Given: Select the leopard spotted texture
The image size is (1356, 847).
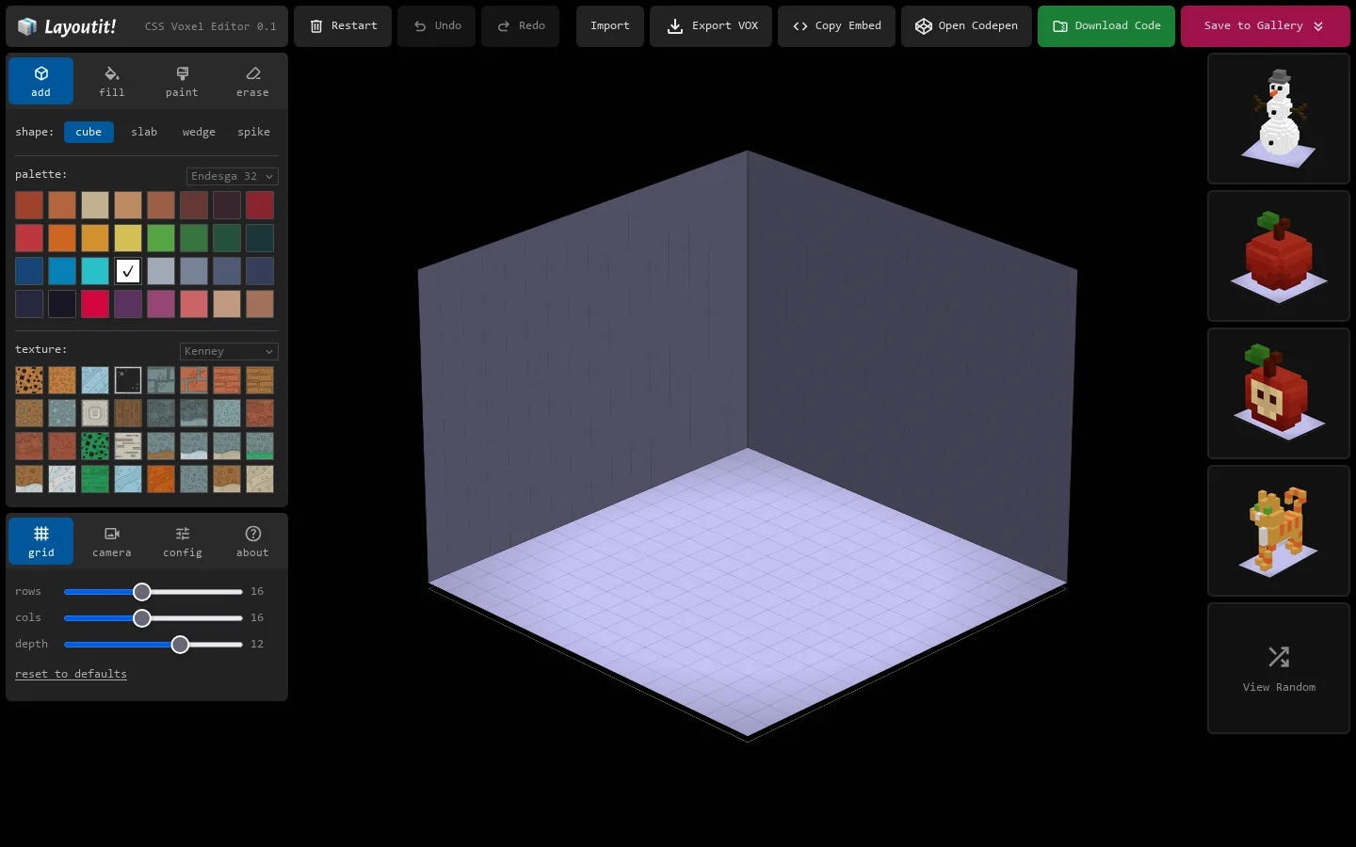Looking at the screenshot, I should [x=29, y=380].
